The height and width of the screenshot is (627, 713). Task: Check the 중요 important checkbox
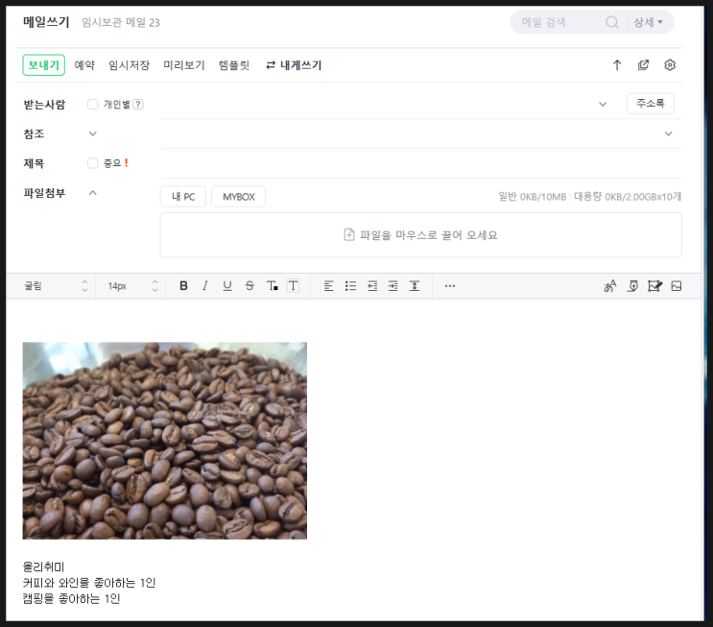(x=93, y=163)
